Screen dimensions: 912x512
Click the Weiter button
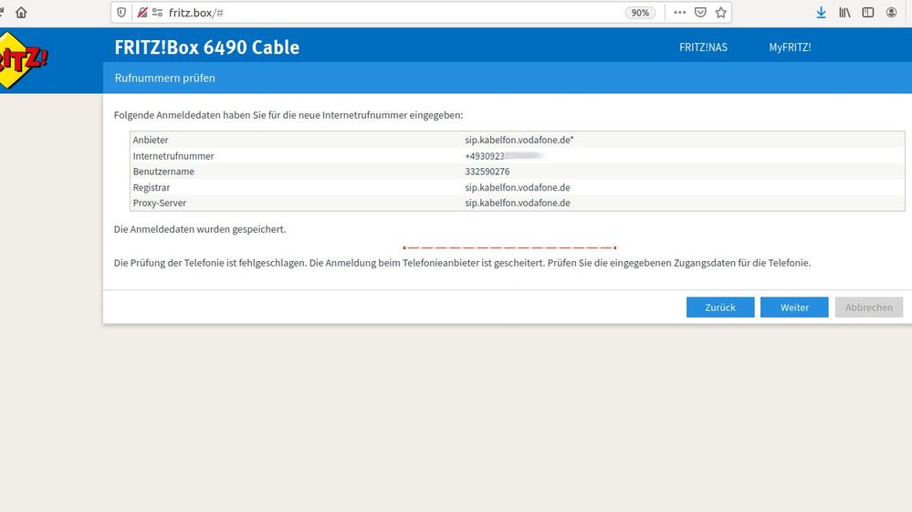coord(794,308)
